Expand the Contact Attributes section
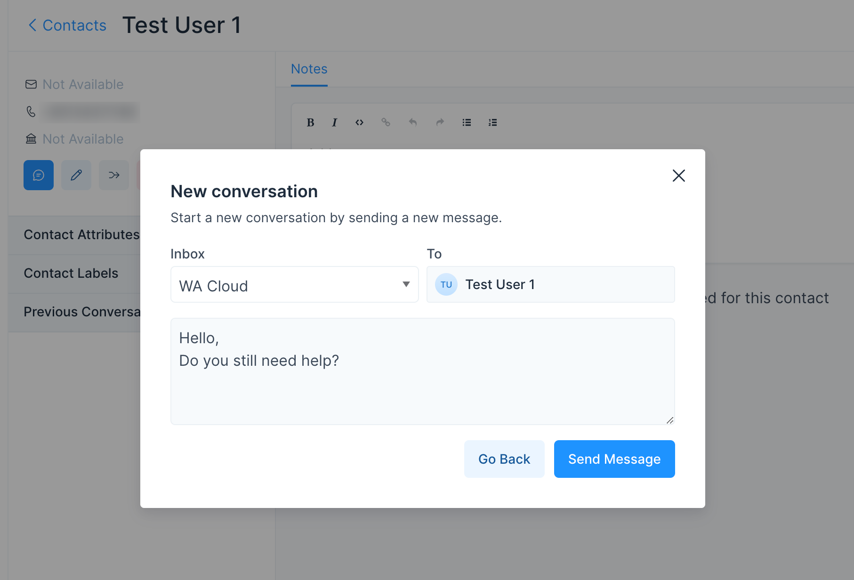Screen dimensions: 854x580 click(x=81, y=234)
